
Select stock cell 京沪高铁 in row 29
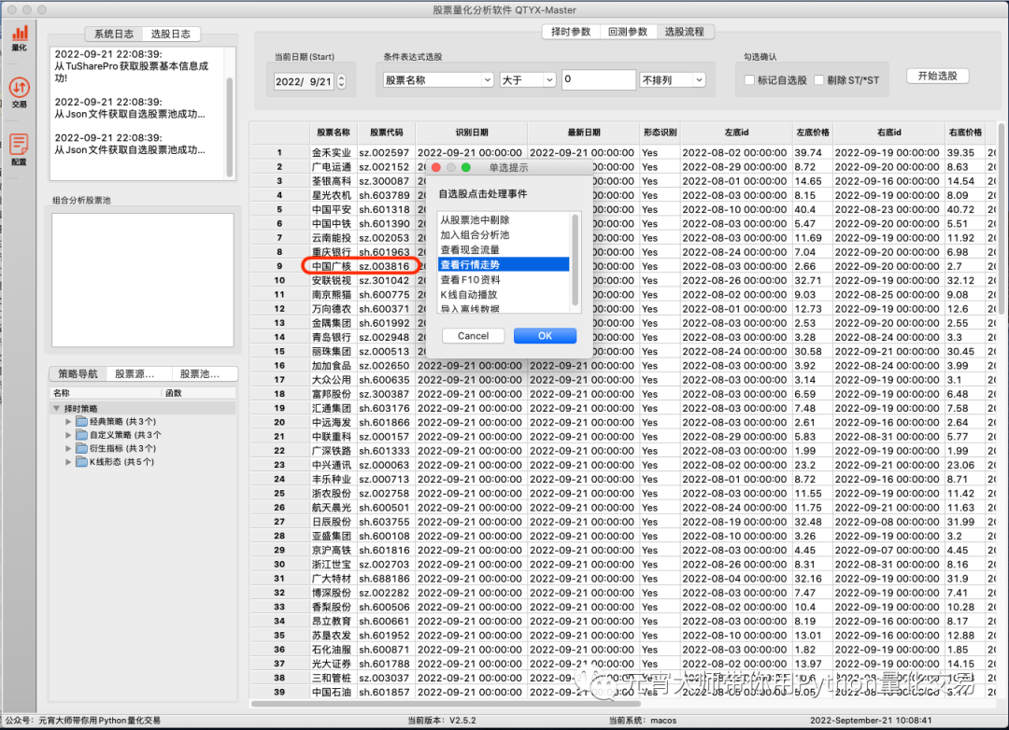click(x=334, y=550)
